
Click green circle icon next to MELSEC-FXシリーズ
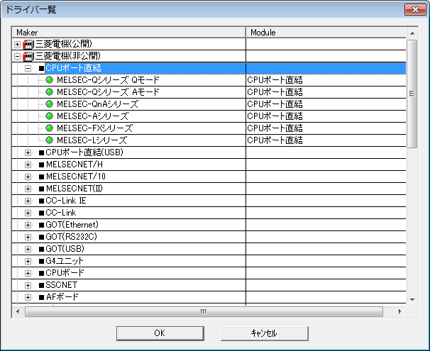[50, 128]
